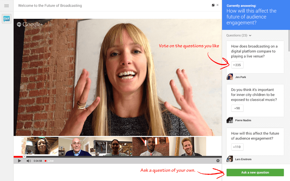The image size is (290, 181).
Task: Upvote the question with +110 votes
Action: 237,147
